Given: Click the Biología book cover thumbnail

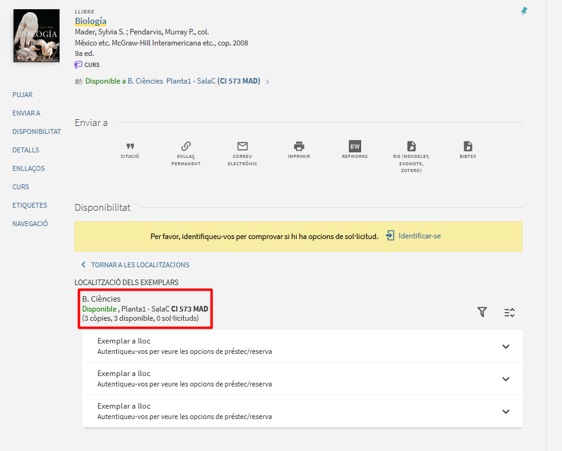Looking at the screenshot, I should coord(36,36).
